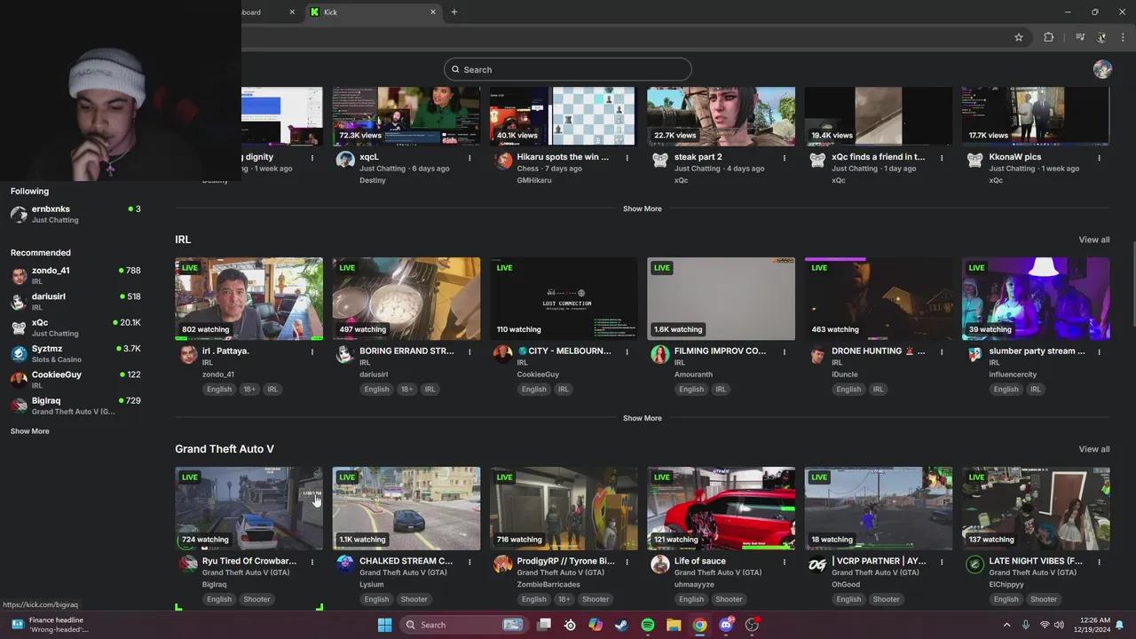
Task: Open Finance headline news widget
Action: click(50, 625)
